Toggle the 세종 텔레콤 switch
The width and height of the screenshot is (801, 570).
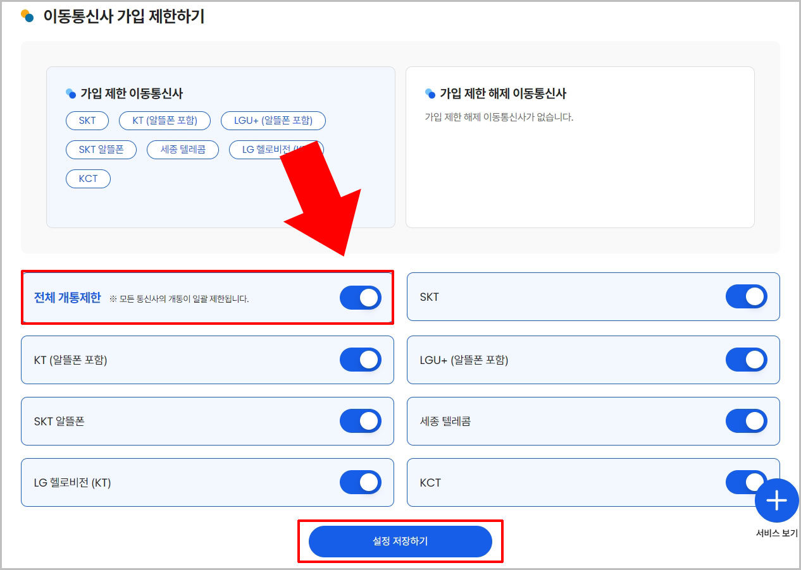(x=747, y=421)
